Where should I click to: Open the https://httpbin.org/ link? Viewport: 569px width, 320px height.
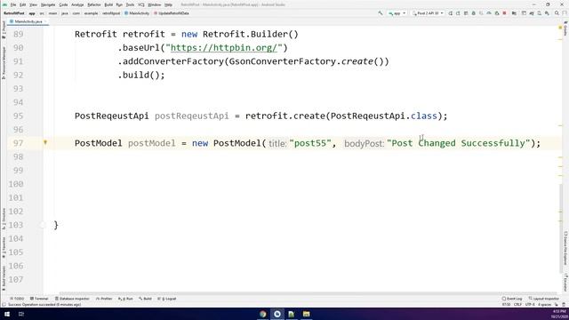tap(224, 47)
